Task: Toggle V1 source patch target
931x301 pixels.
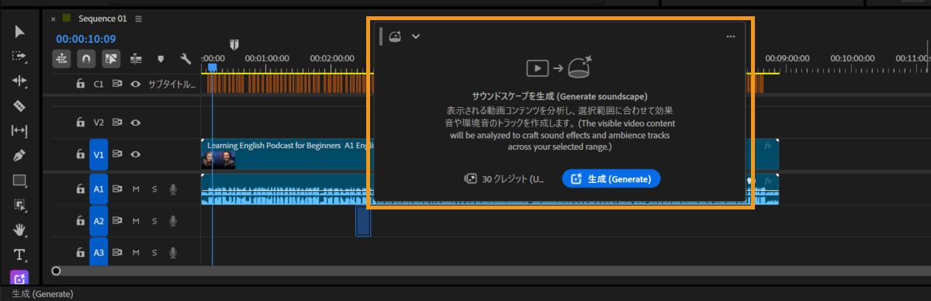Action: coord(99,154)
